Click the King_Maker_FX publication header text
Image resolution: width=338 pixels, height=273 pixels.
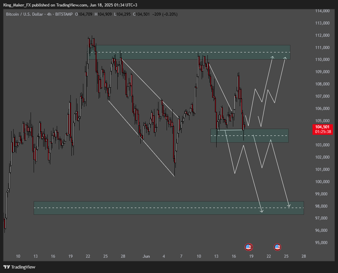click(70, 5)
